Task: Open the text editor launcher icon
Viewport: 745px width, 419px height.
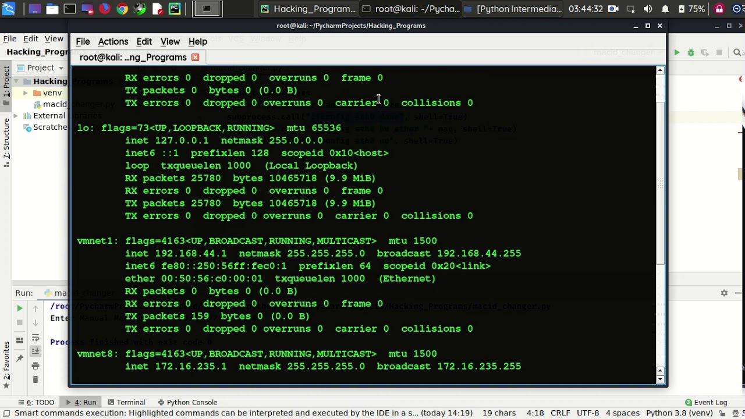Action: click(157, 9)
